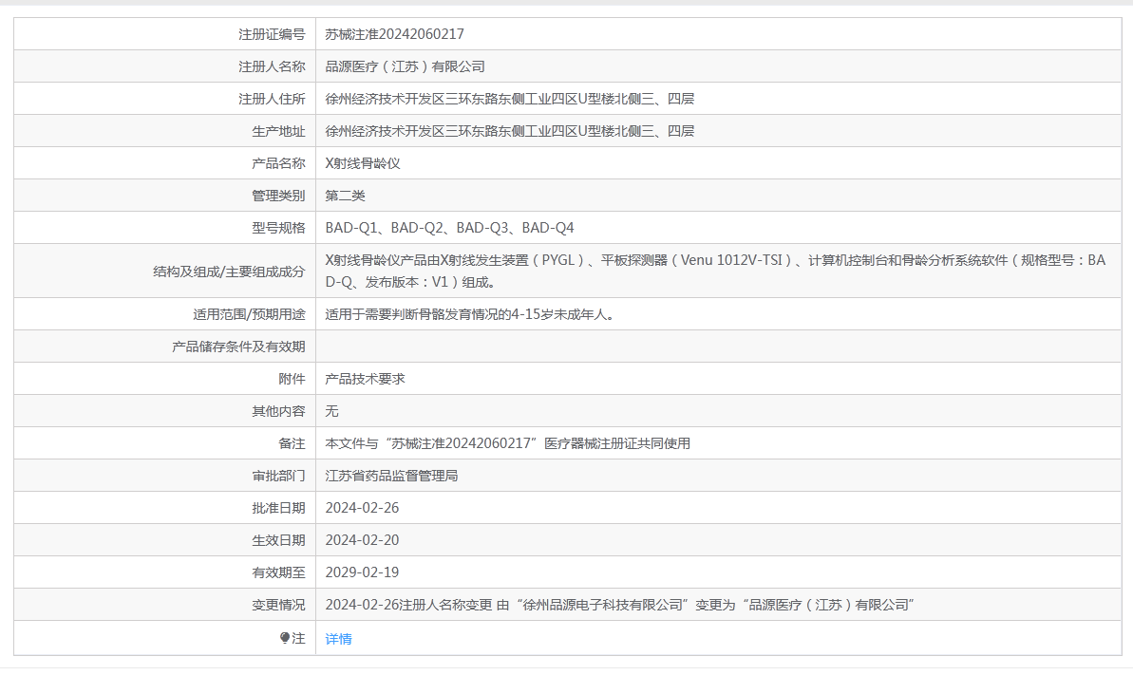The height and width of the screenshot is (675, 1133).
Task: Click the 备注 label
Action: point(292,443)
